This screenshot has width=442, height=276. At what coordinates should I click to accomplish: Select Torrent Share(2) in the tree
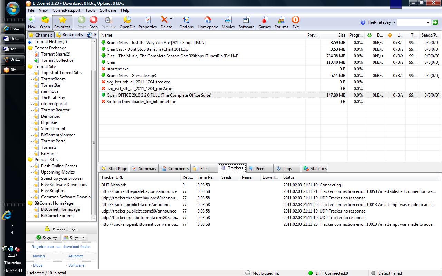56,54
